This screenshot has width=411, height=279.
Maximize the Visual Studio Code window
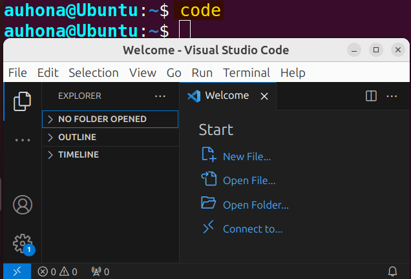click(x=376, y=50)
